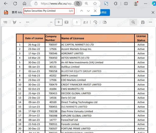Image resolution: width=156 pixels, height=133 pixels.
Task: Close the find-on-page bar
Action: [x=95, y=11]
